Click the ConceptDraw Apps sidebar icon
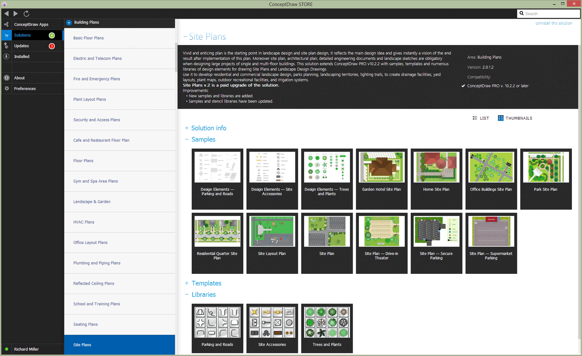Screen dimensions: 582x356 click(x=7, y=24)
